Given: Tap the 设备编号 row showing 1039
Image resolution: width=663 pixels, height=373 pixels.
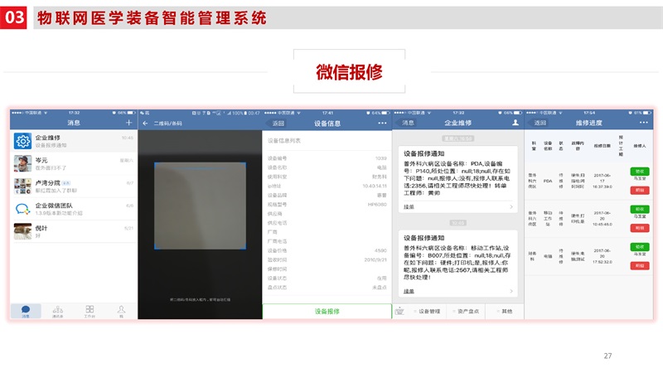Looking at the screenshot, I should pos(327,158).
